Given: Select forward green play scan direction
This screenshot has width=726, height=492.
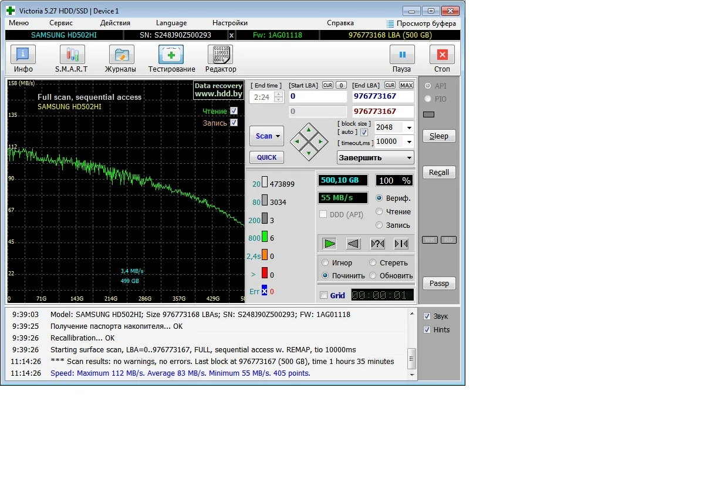Looking at the screenshot, I should tap(330, 243).
